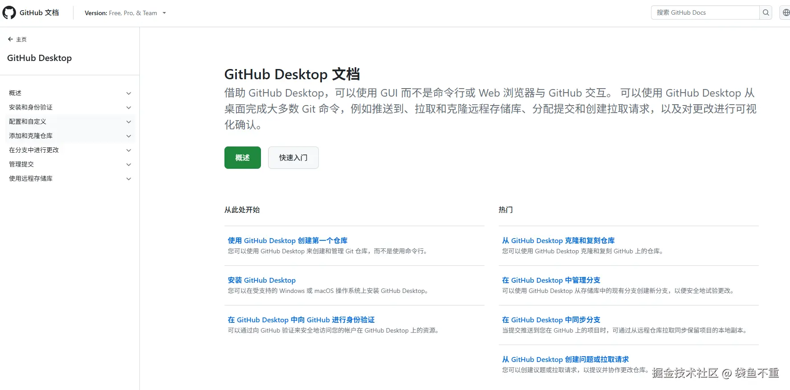
Task: Click the green 概述 button
Action: (x=243, y=158)
